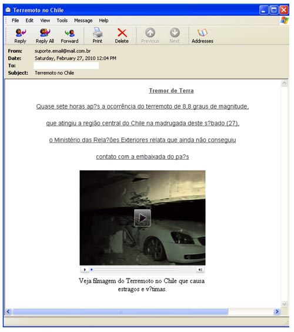Print the Terremoto no Chile email

point(98,36)
